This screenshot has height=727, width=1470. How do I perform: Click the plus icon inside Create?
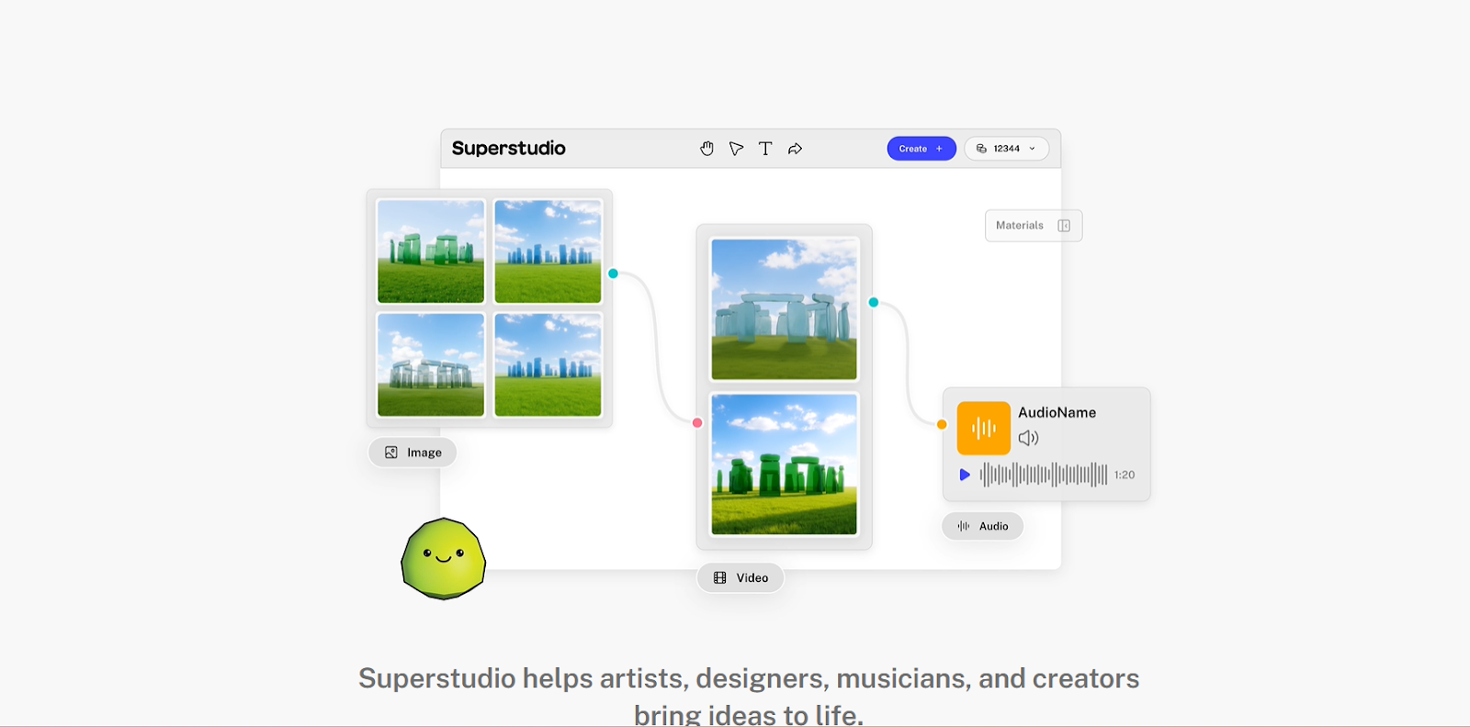click(x=939, y=149)
